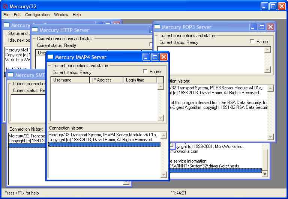288x199 pixels.
Task: Sort IMAP4 connections by Username column
Action: [70, 80]
